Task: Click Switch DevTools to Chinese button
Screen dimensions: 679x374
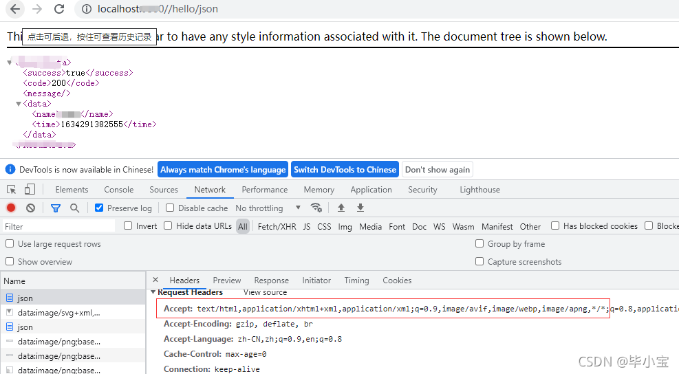Action: (345, 170)
